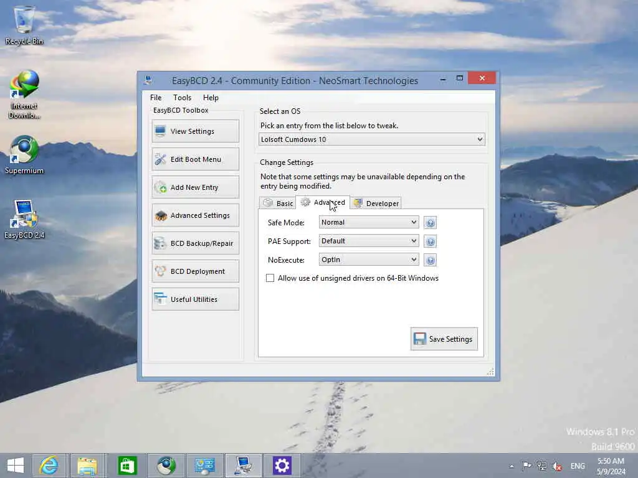The width and height of the screenshot is (638, 478).
Task: Enable unsigned drivers on 64-Bit Windows
Action: pos(270,278)
